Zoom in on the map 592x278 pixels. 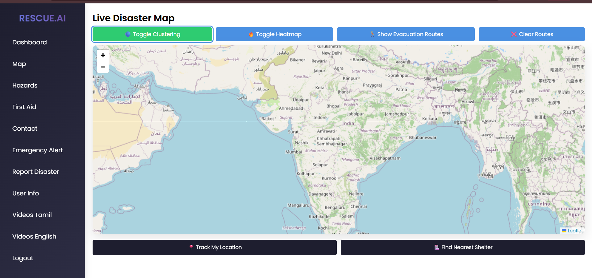(x=103, y=55)
